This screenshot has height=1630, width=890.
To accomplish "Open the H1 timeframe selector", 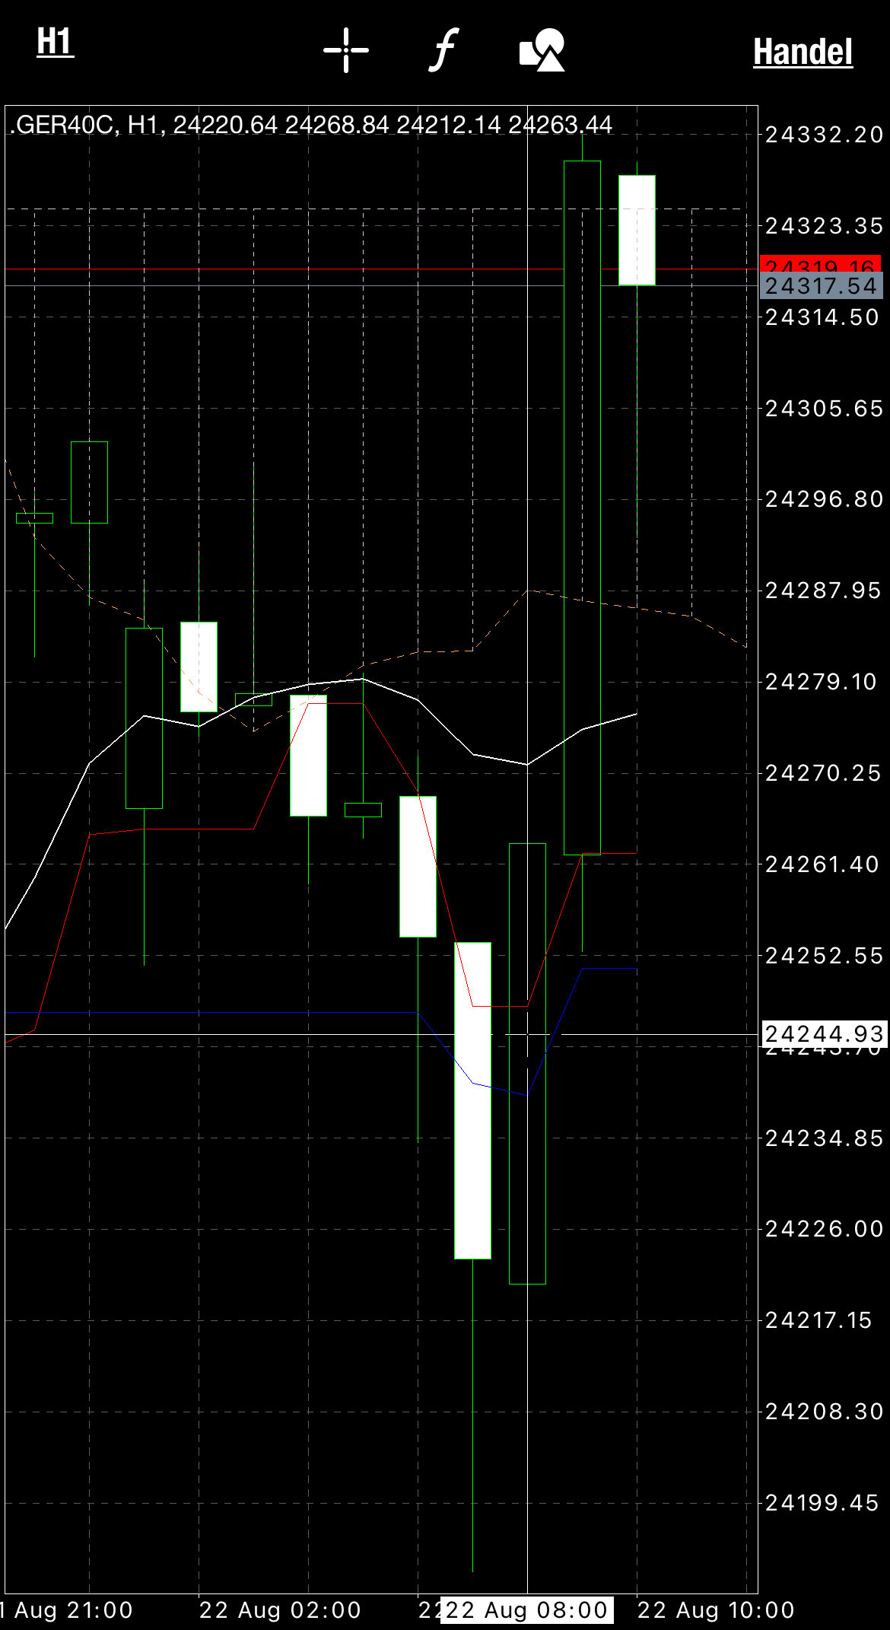I will 55,43.
